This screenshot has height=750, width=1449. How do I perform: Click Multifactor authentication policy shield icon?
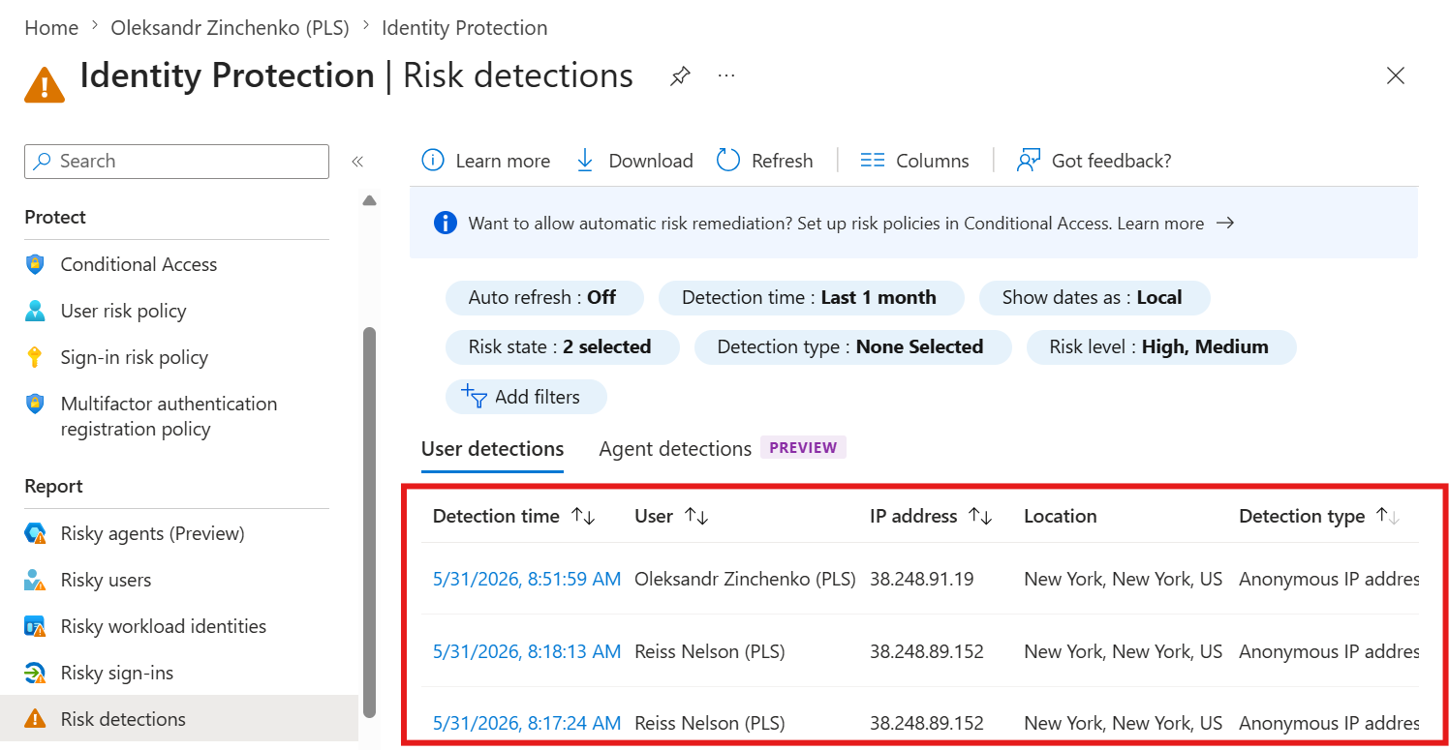(36, 404)
